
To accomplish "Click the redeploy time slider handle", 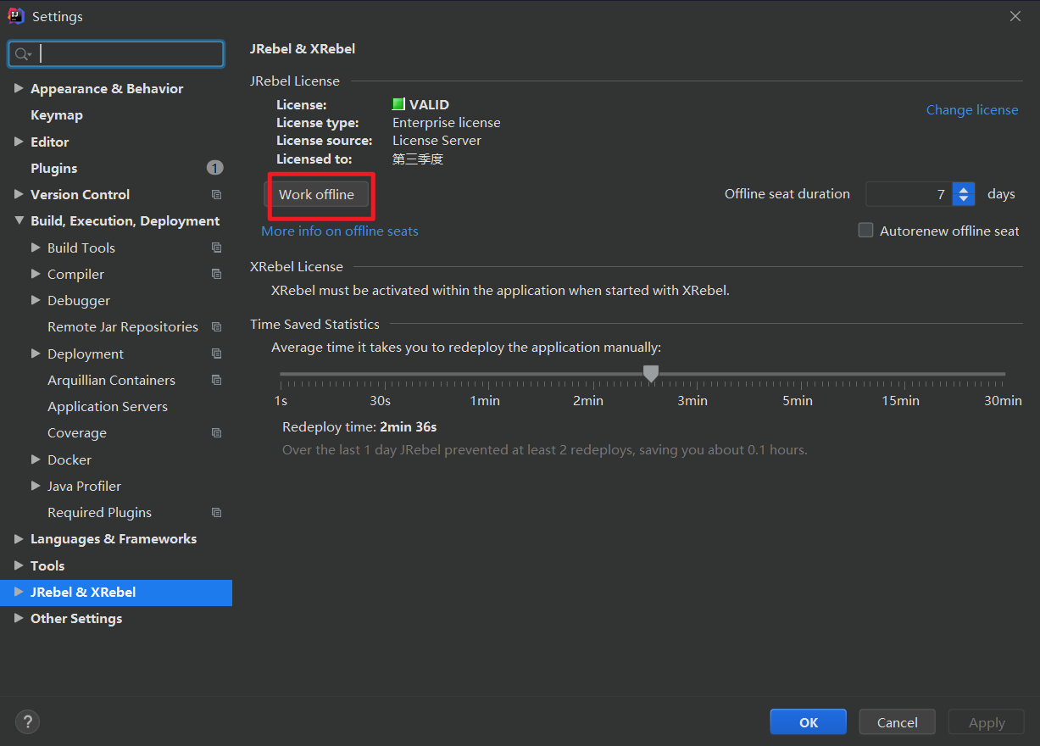I will tap(650, 373).
